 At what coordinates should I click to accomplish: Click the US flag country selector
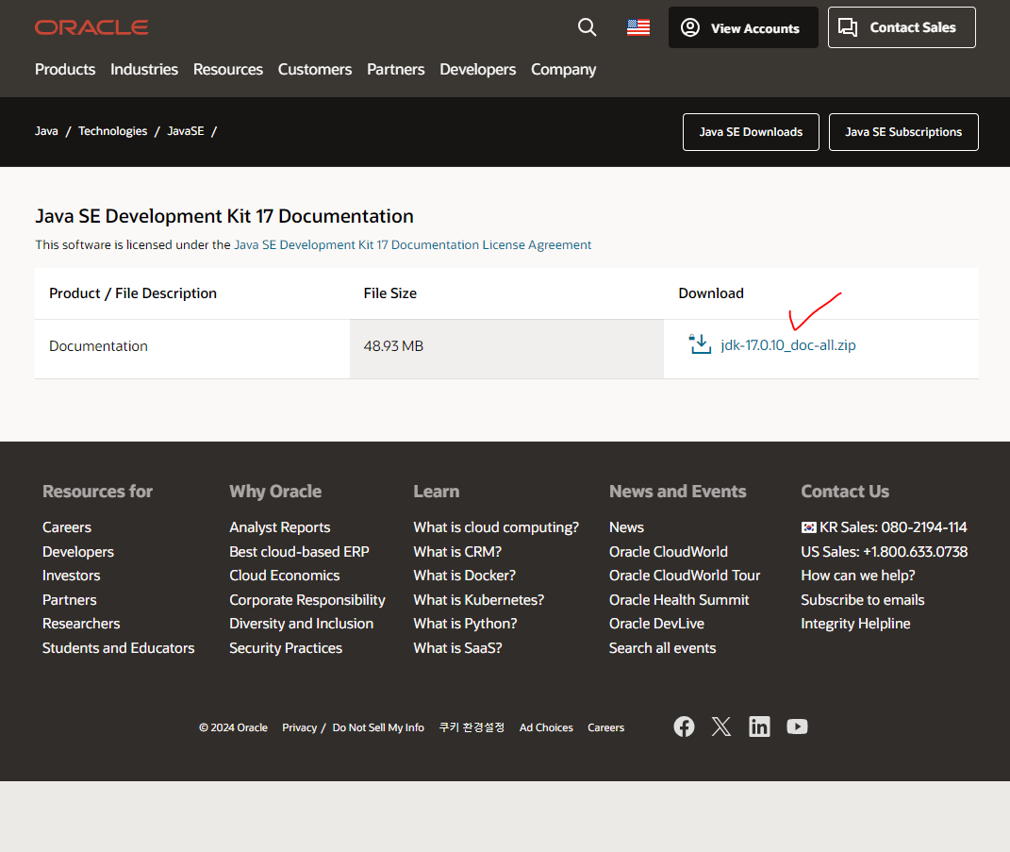[638, 27]
